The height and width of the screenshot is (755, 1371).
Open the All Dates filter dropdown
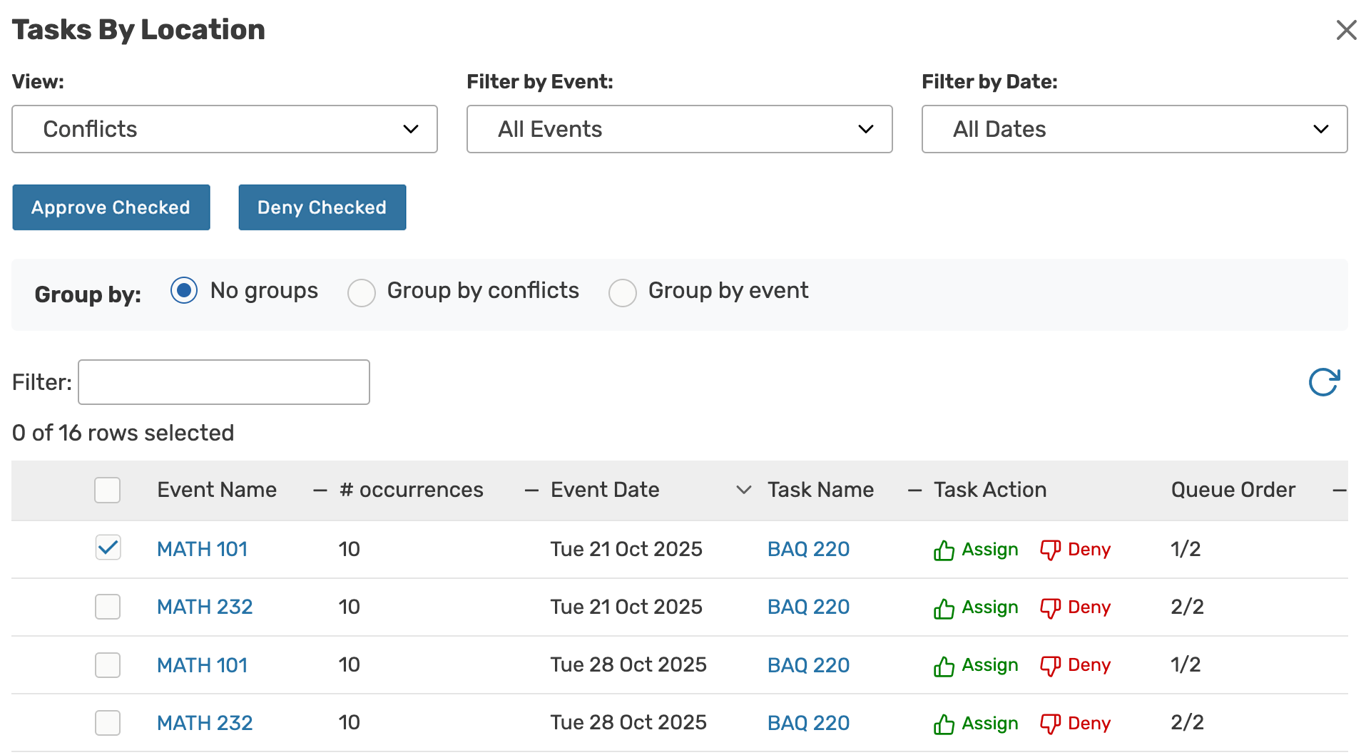[1133, 129]
